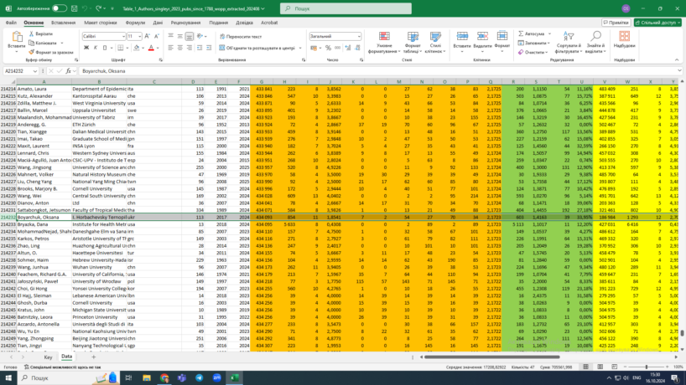Image resolution: width=686 pixels, height=385 pixels.
Task: Toggle Переносити текст wrap option
Action: click(241, 37)
